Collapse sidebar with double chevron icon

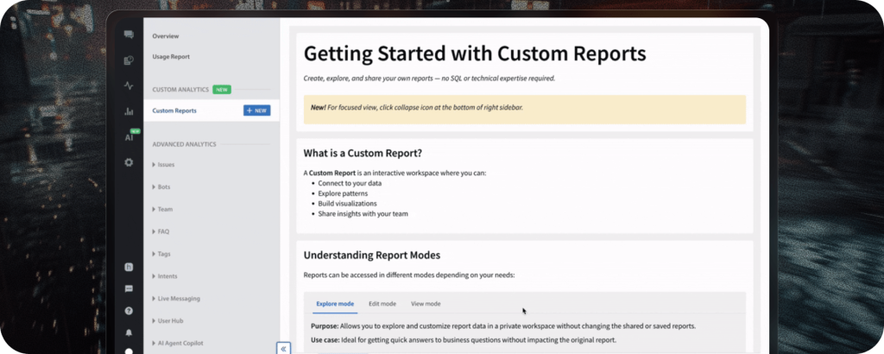[x=283, y=348]
